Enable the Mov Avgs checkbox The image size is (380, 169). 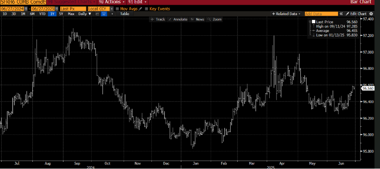tap(117, 9)
